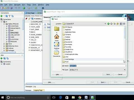Click the pencil Edit icon beside pushpin
Image resolution: width=134 pixels, height=100 pixels.
(x=29, y=19)
